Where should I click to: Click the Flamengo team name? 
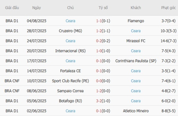click(x=136, y=21)
